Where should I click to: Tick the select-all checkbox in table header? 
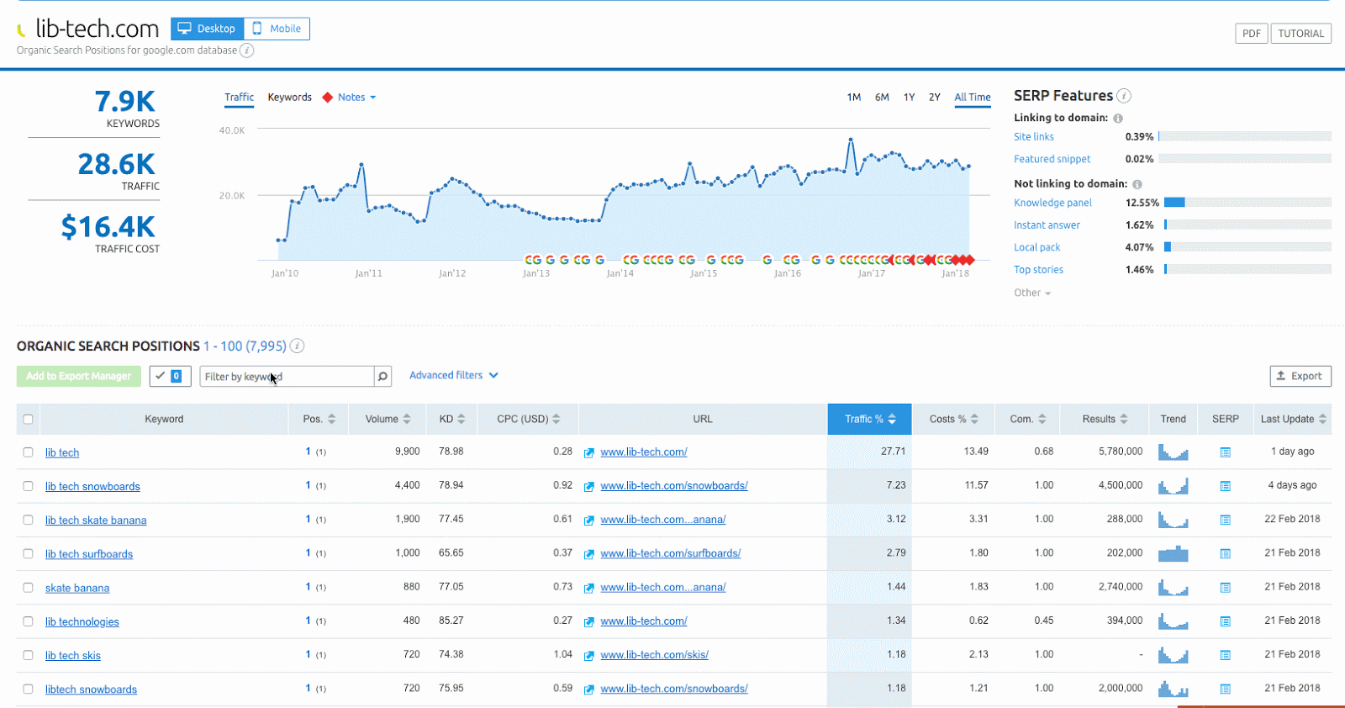click(x=28, y=419)
